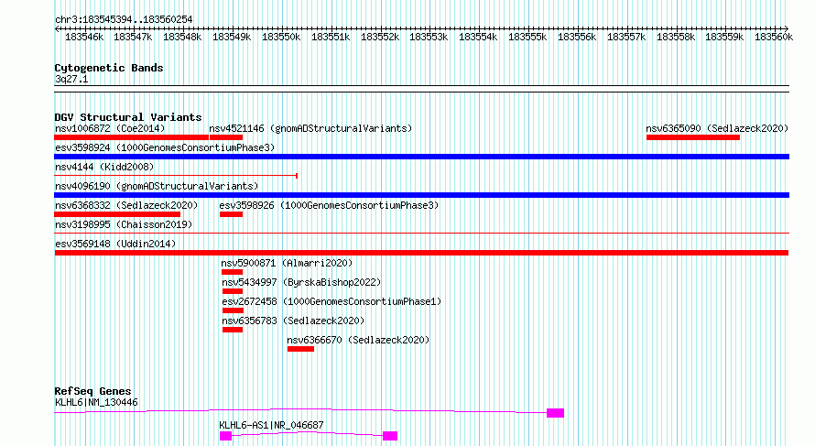Click the nsv4521146 short red bar
The image size is (815, 446).
coord(226,137)
